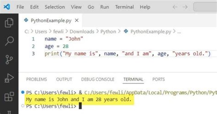Click the Users breadcrumb segment
The width and height of the screenshot is (217, 114).
(x=41, y=32)
